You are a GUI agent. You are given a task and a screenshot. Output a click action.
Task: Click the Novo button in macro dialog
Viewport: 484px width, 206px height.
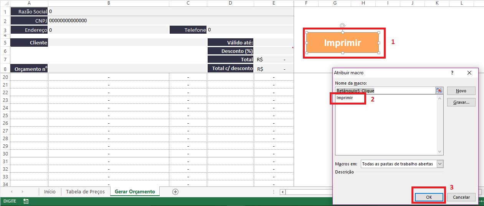point(461,91)
